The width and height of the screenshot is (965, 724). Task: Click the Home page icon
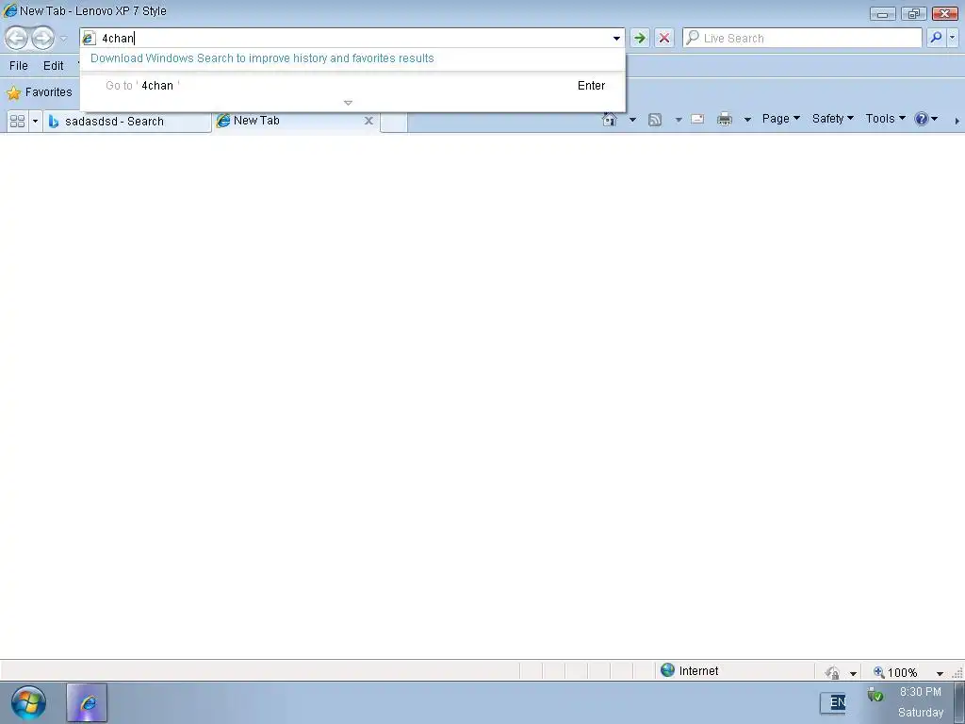[610, 120]
